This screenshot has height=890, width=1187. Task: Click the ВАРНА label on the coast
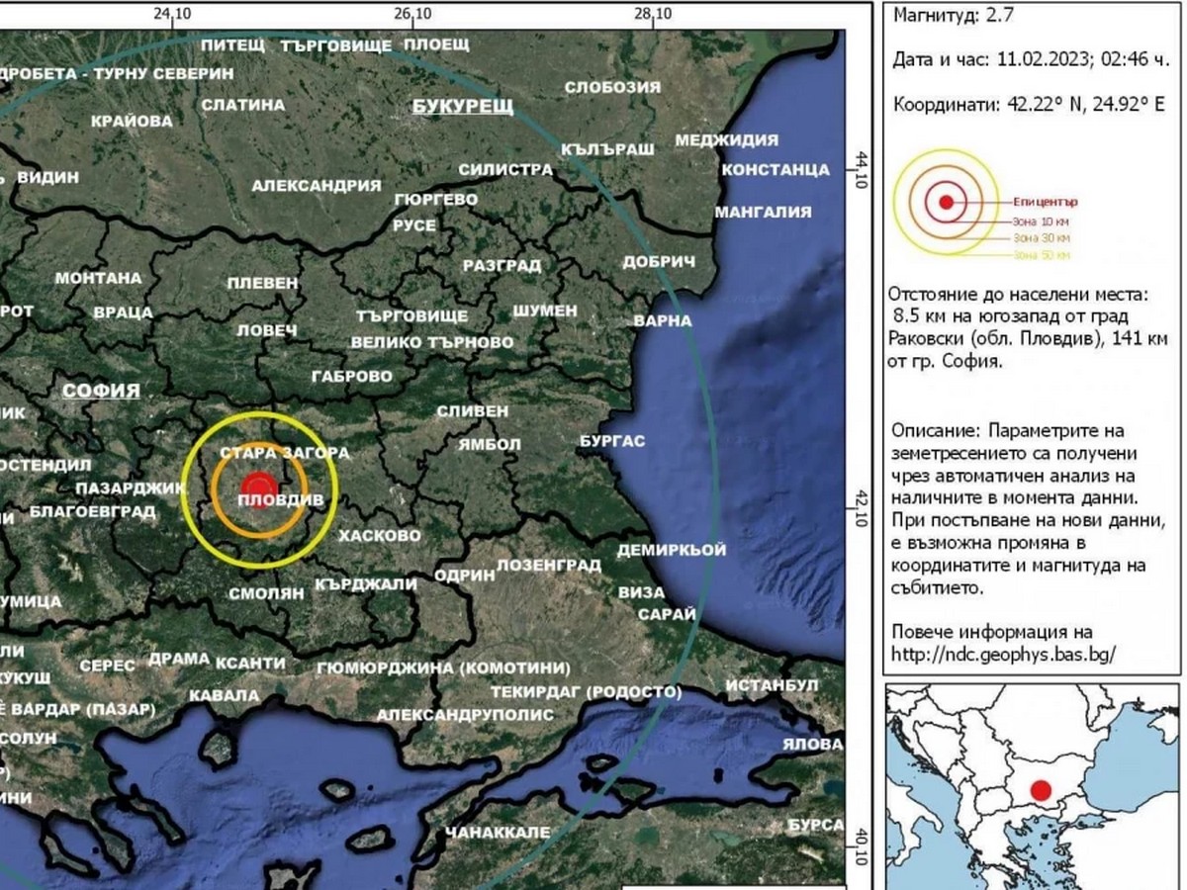click(662, 321)
